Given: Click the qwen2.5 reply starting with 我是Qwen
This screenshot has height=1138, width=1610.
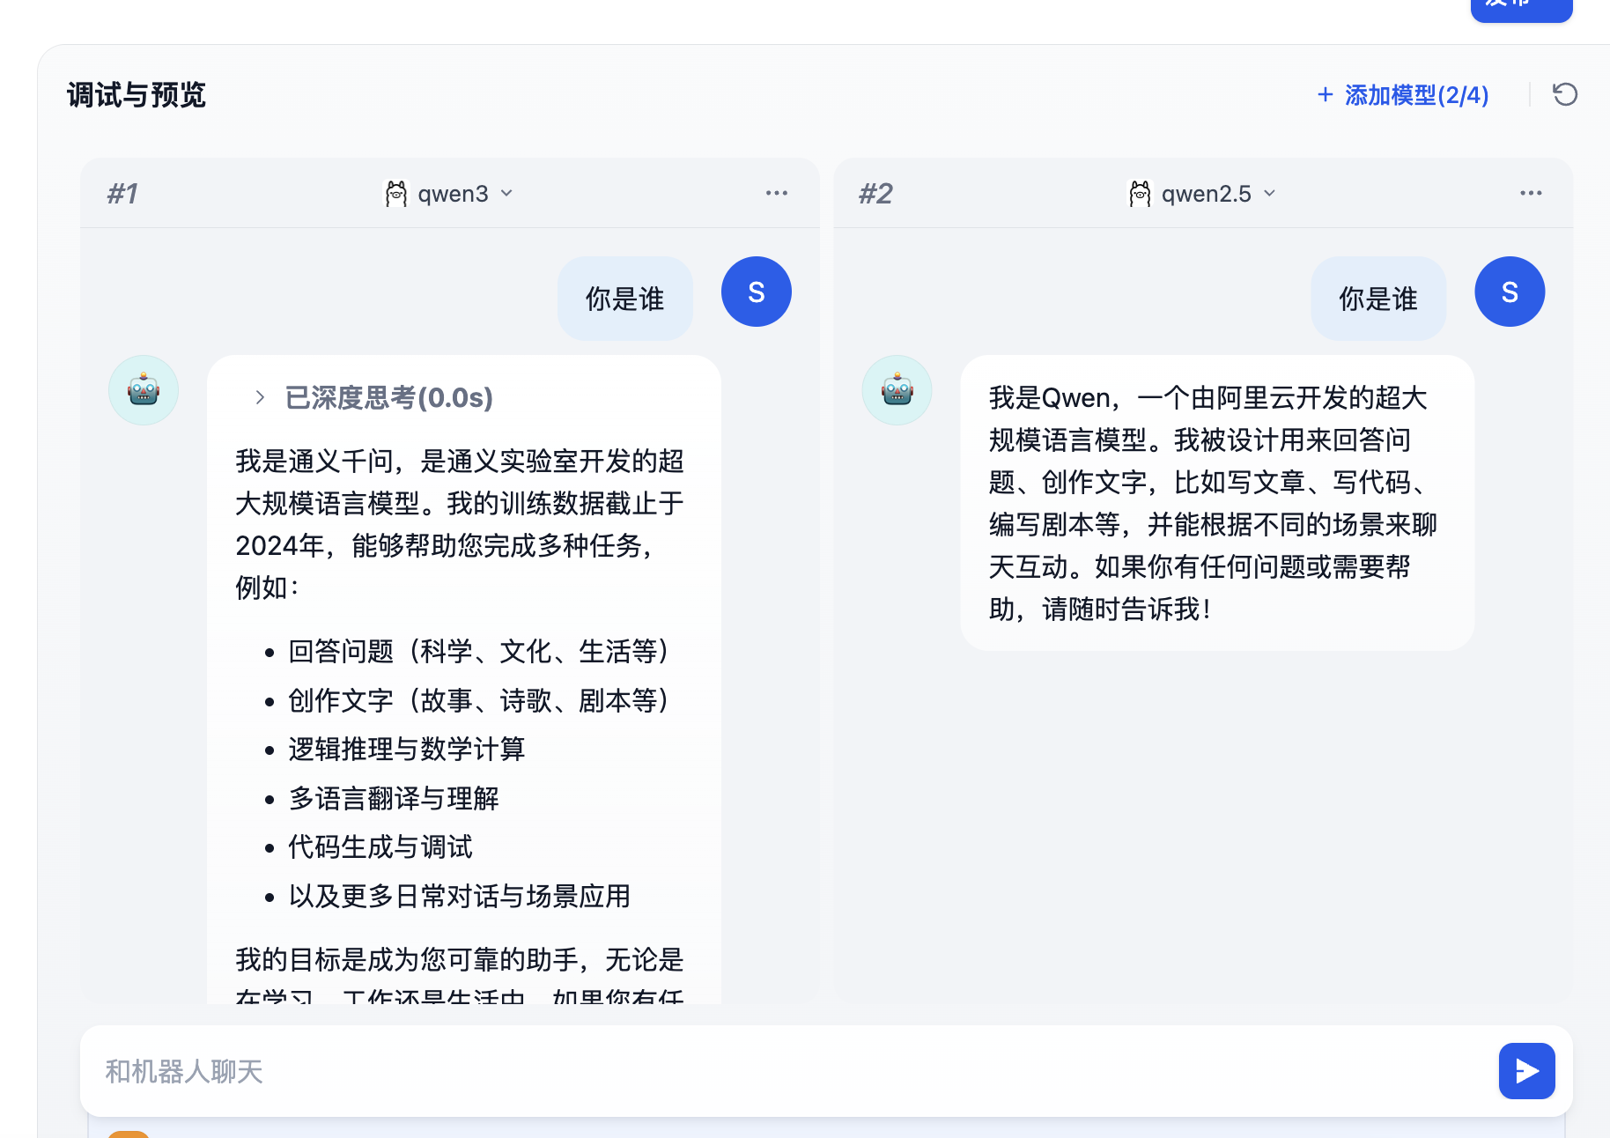Looking at the screenshot, I should [1215, 502].
